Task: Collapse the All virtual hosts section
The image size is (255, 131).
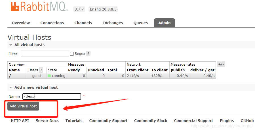Action: coord(29,45)
